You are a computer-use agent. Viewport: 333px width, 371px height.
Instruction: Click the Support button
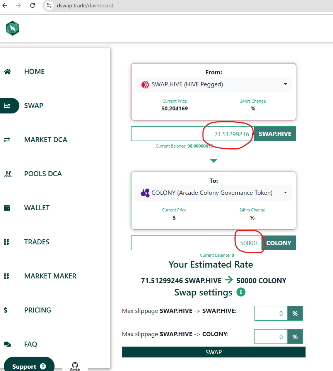pyautogui.click(x=29, y=366)
